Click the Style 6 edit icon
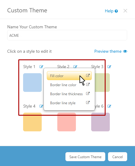The width and height of the screenshot is (135, 166). coord(109,106)
